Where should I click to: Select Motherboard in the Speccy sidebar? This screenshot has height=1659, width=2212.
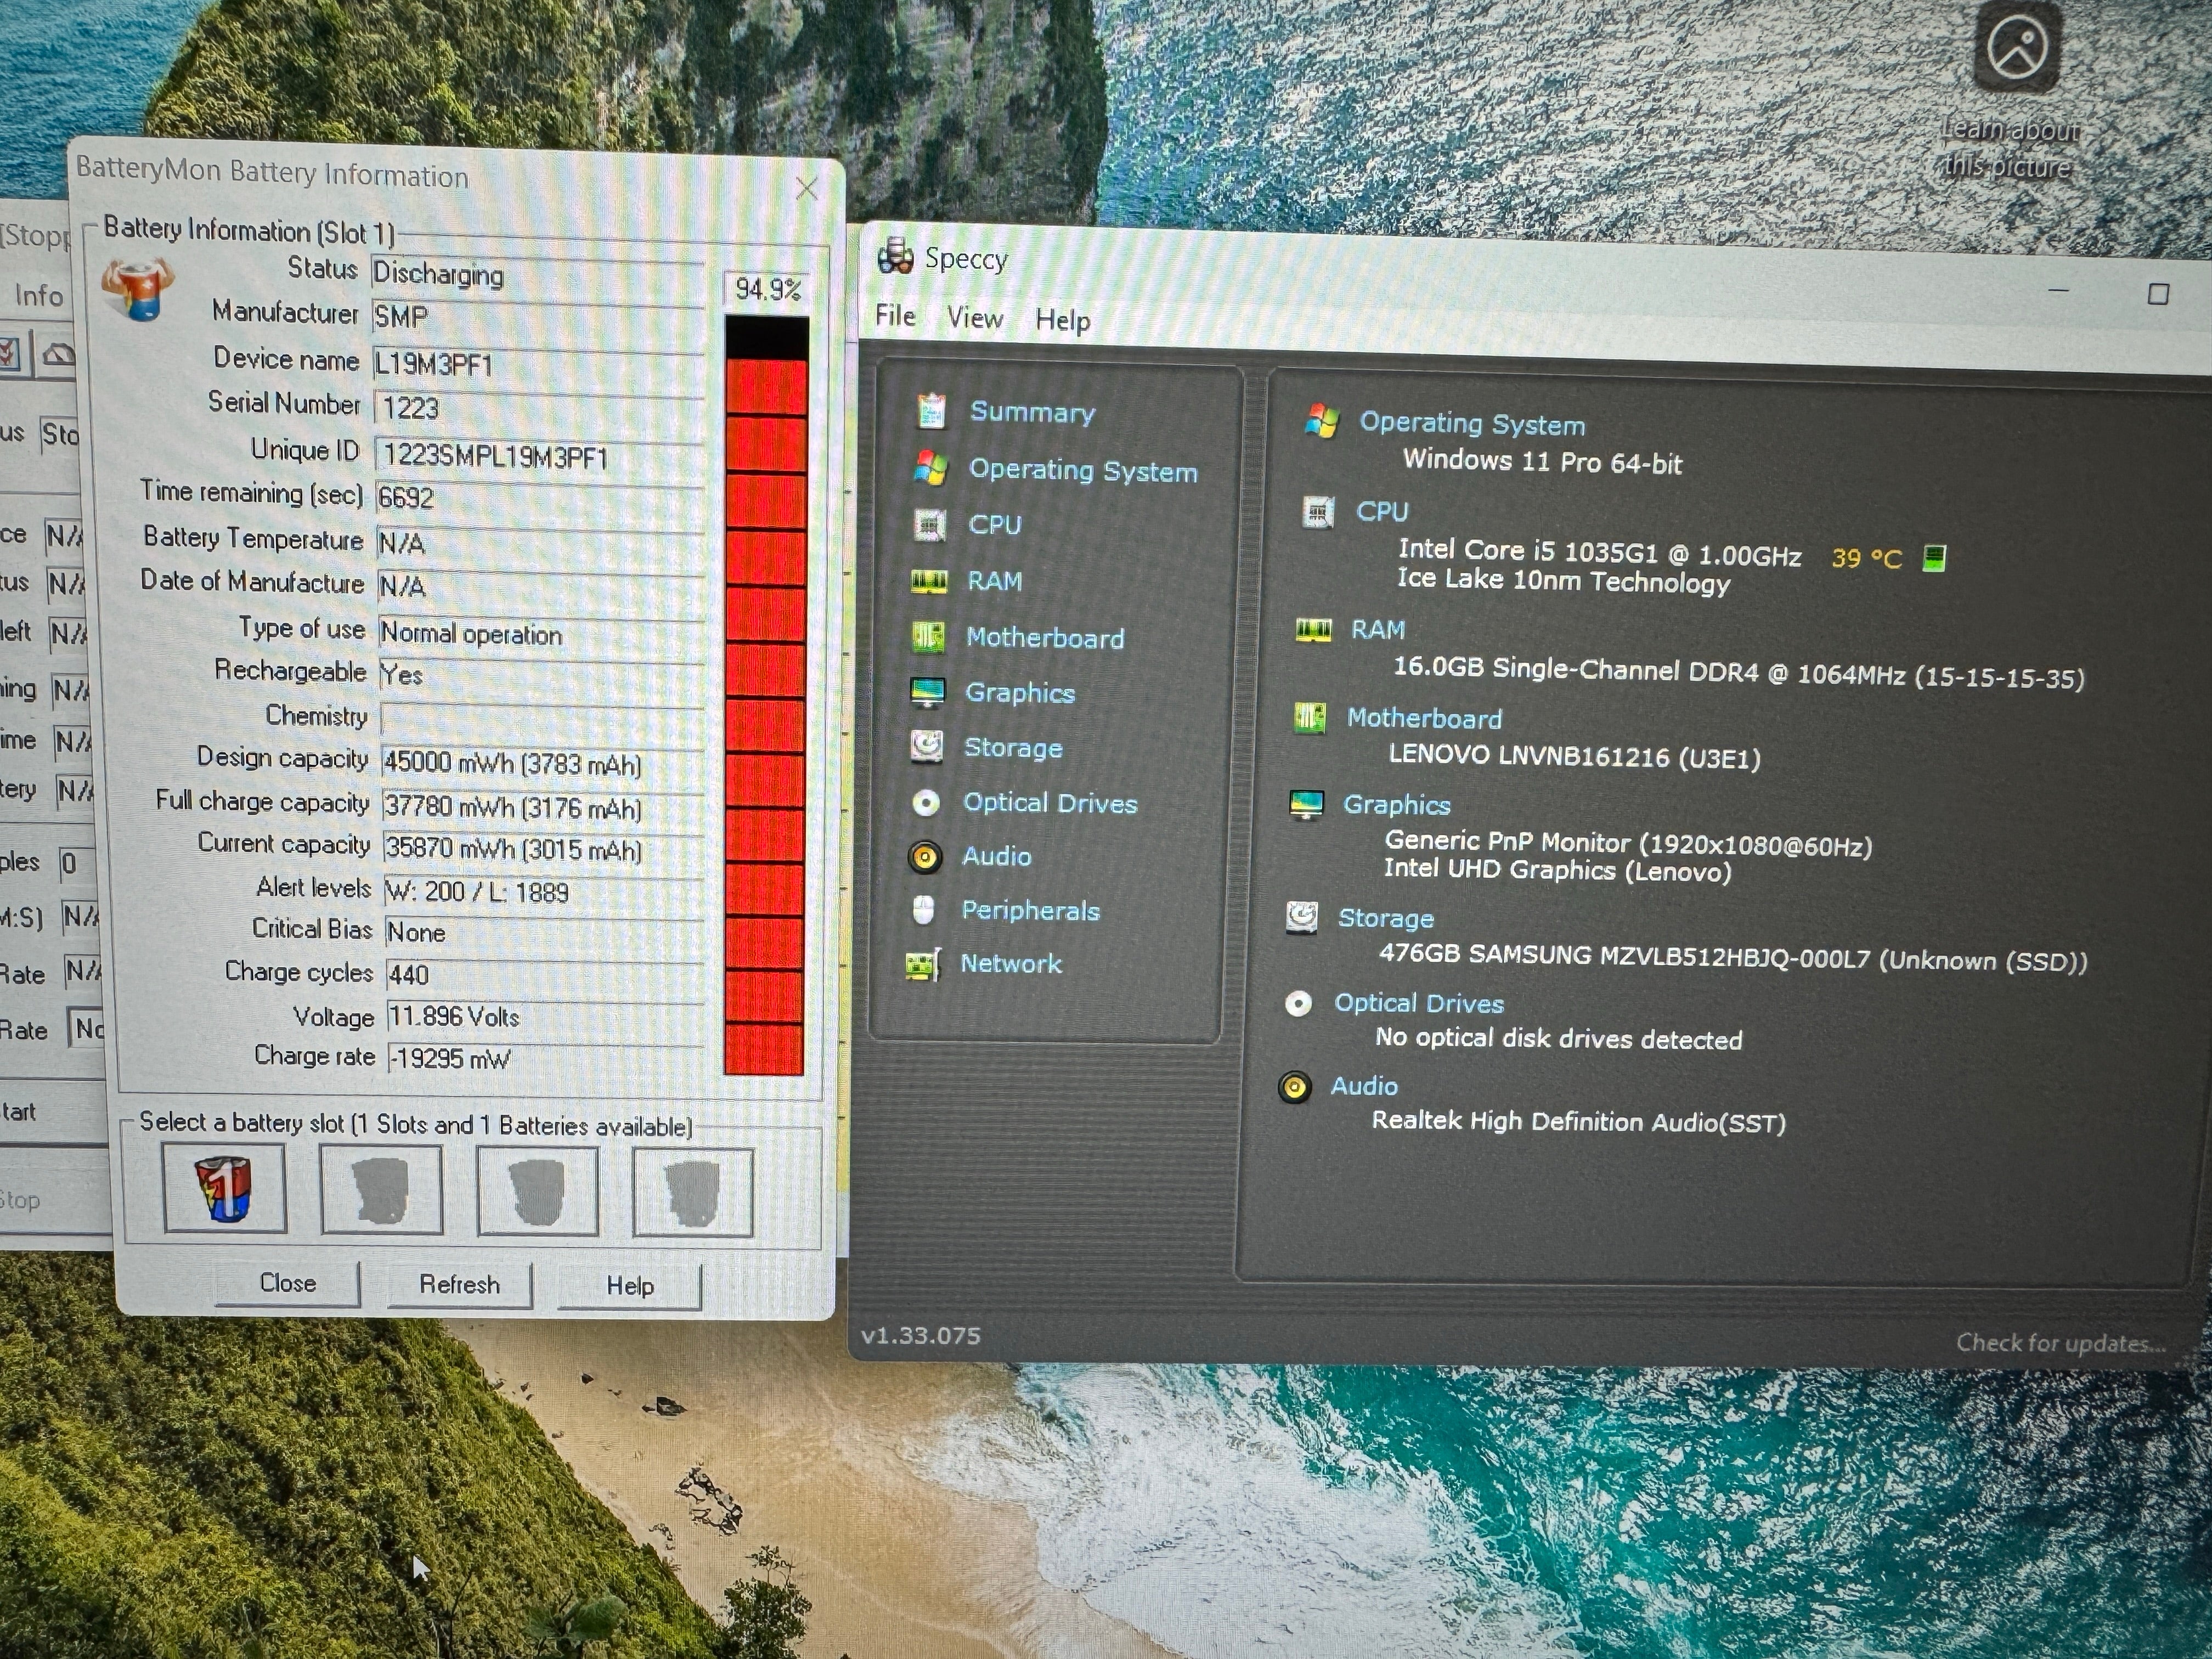[x=1045, y=638]
